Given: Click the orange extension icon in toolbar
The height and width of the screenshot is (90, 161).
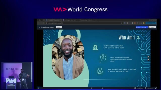Looking at the screenshot, I should tap(135, 23).
